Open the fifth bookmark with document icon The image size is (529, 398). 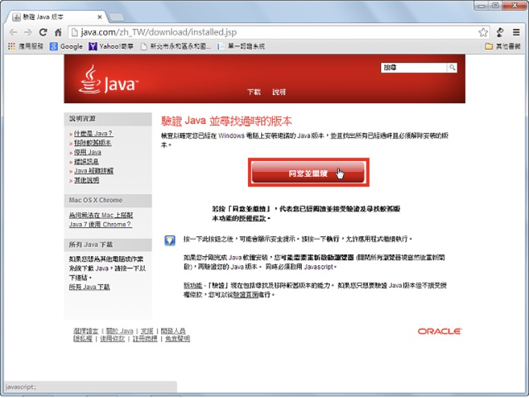point(241,46)
